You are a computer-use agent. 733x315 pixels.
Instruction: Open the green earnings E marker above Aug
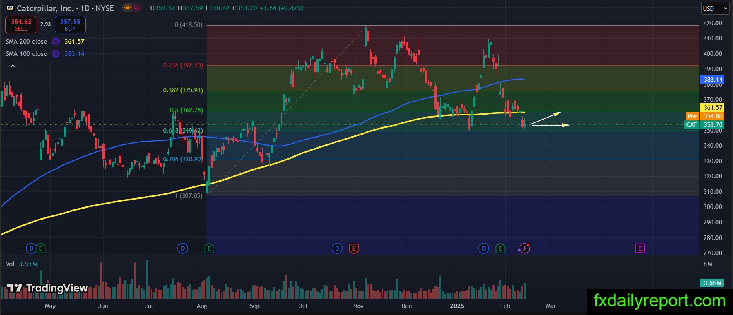click(209, 248)
